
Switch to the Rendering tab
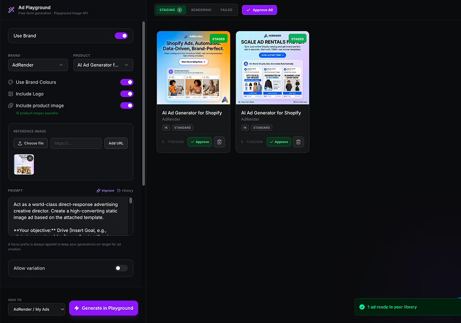coord(201,10)
